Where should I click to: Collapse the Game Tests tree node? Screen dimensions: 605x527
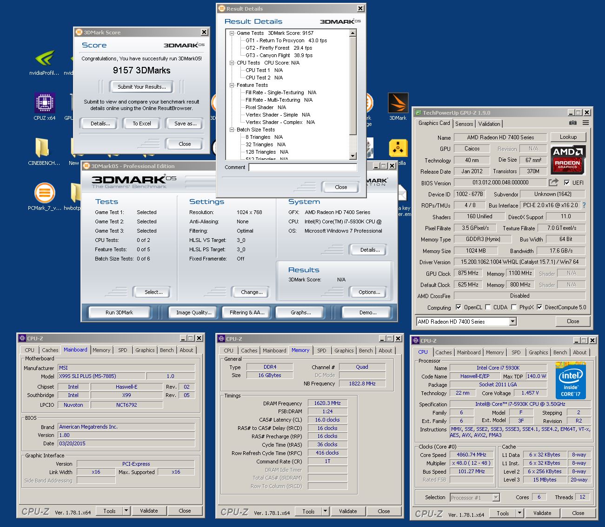pyautogui.click(x=232, y=33)
